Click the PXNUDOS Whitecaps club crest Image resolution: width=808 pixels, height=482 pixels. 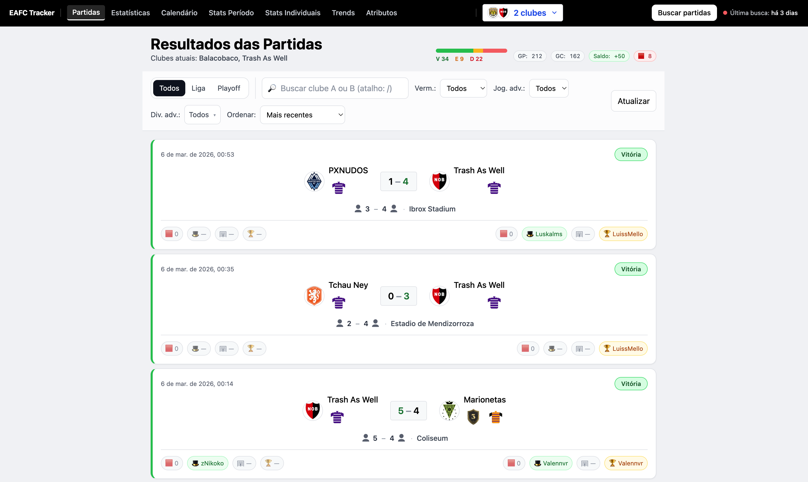coord(314,181)
